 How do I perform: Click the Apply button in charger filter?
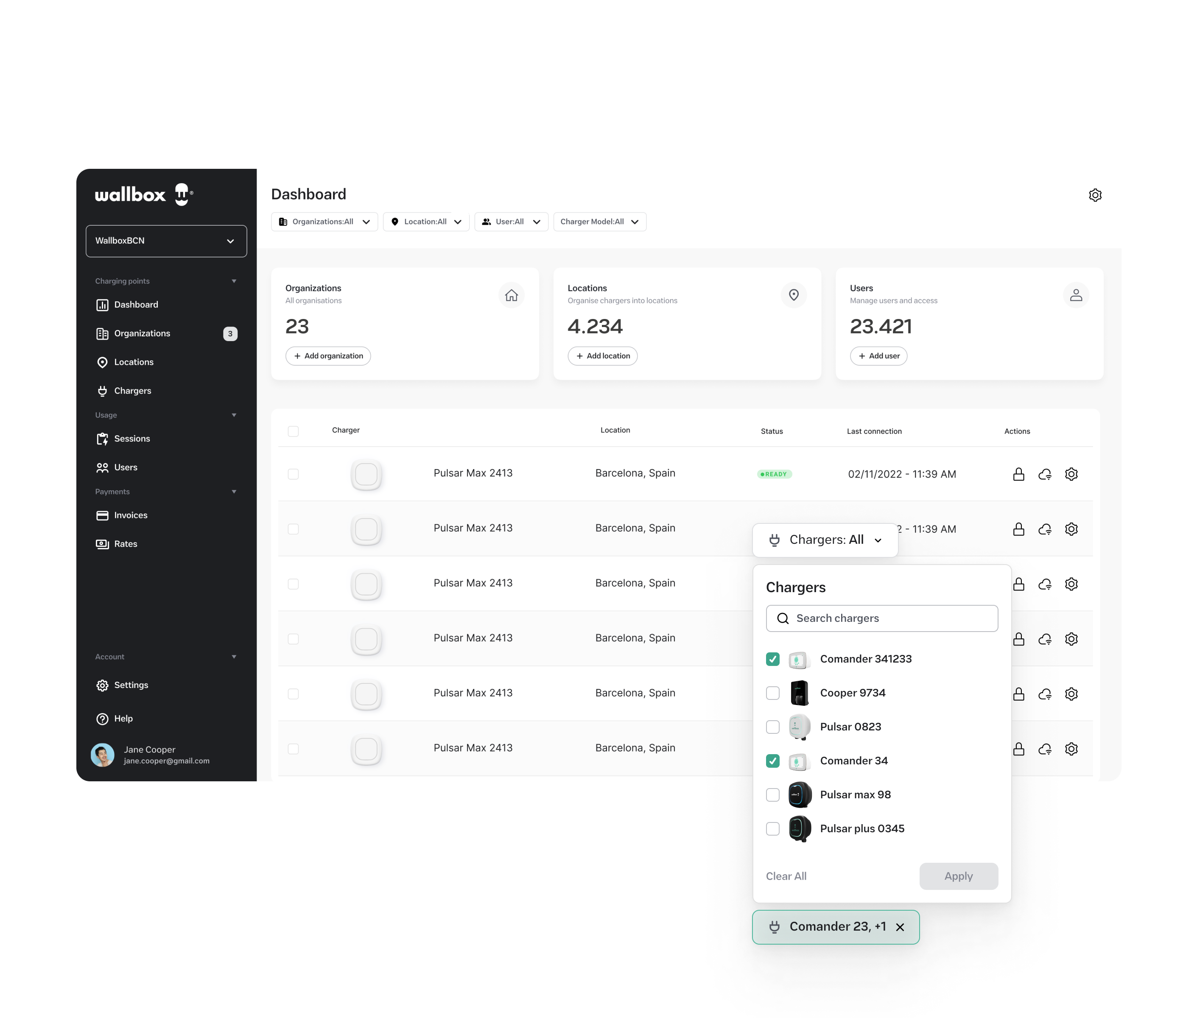pyautogui.click(x=959, y=875)
